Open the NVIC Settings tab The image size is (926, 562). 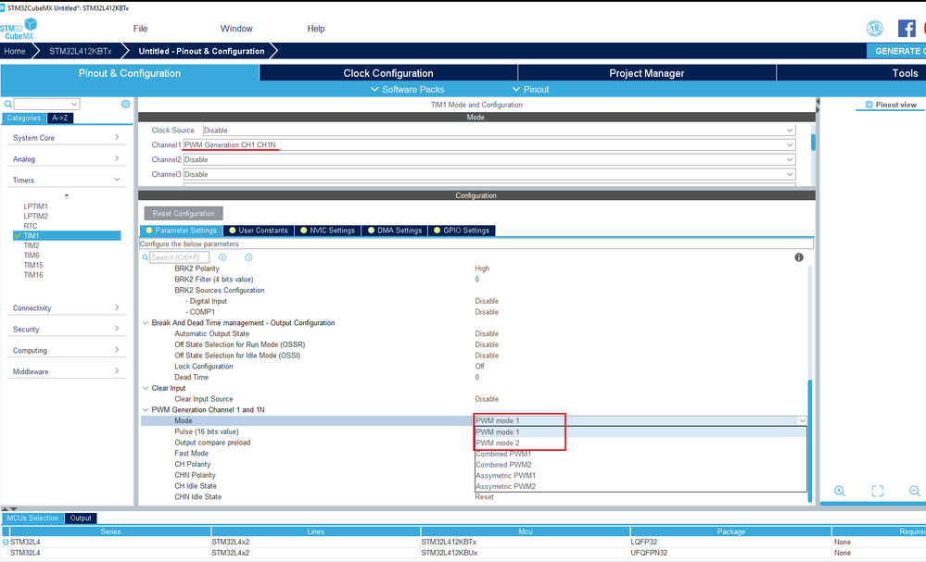pyautogui.click(x=328, y=231)
